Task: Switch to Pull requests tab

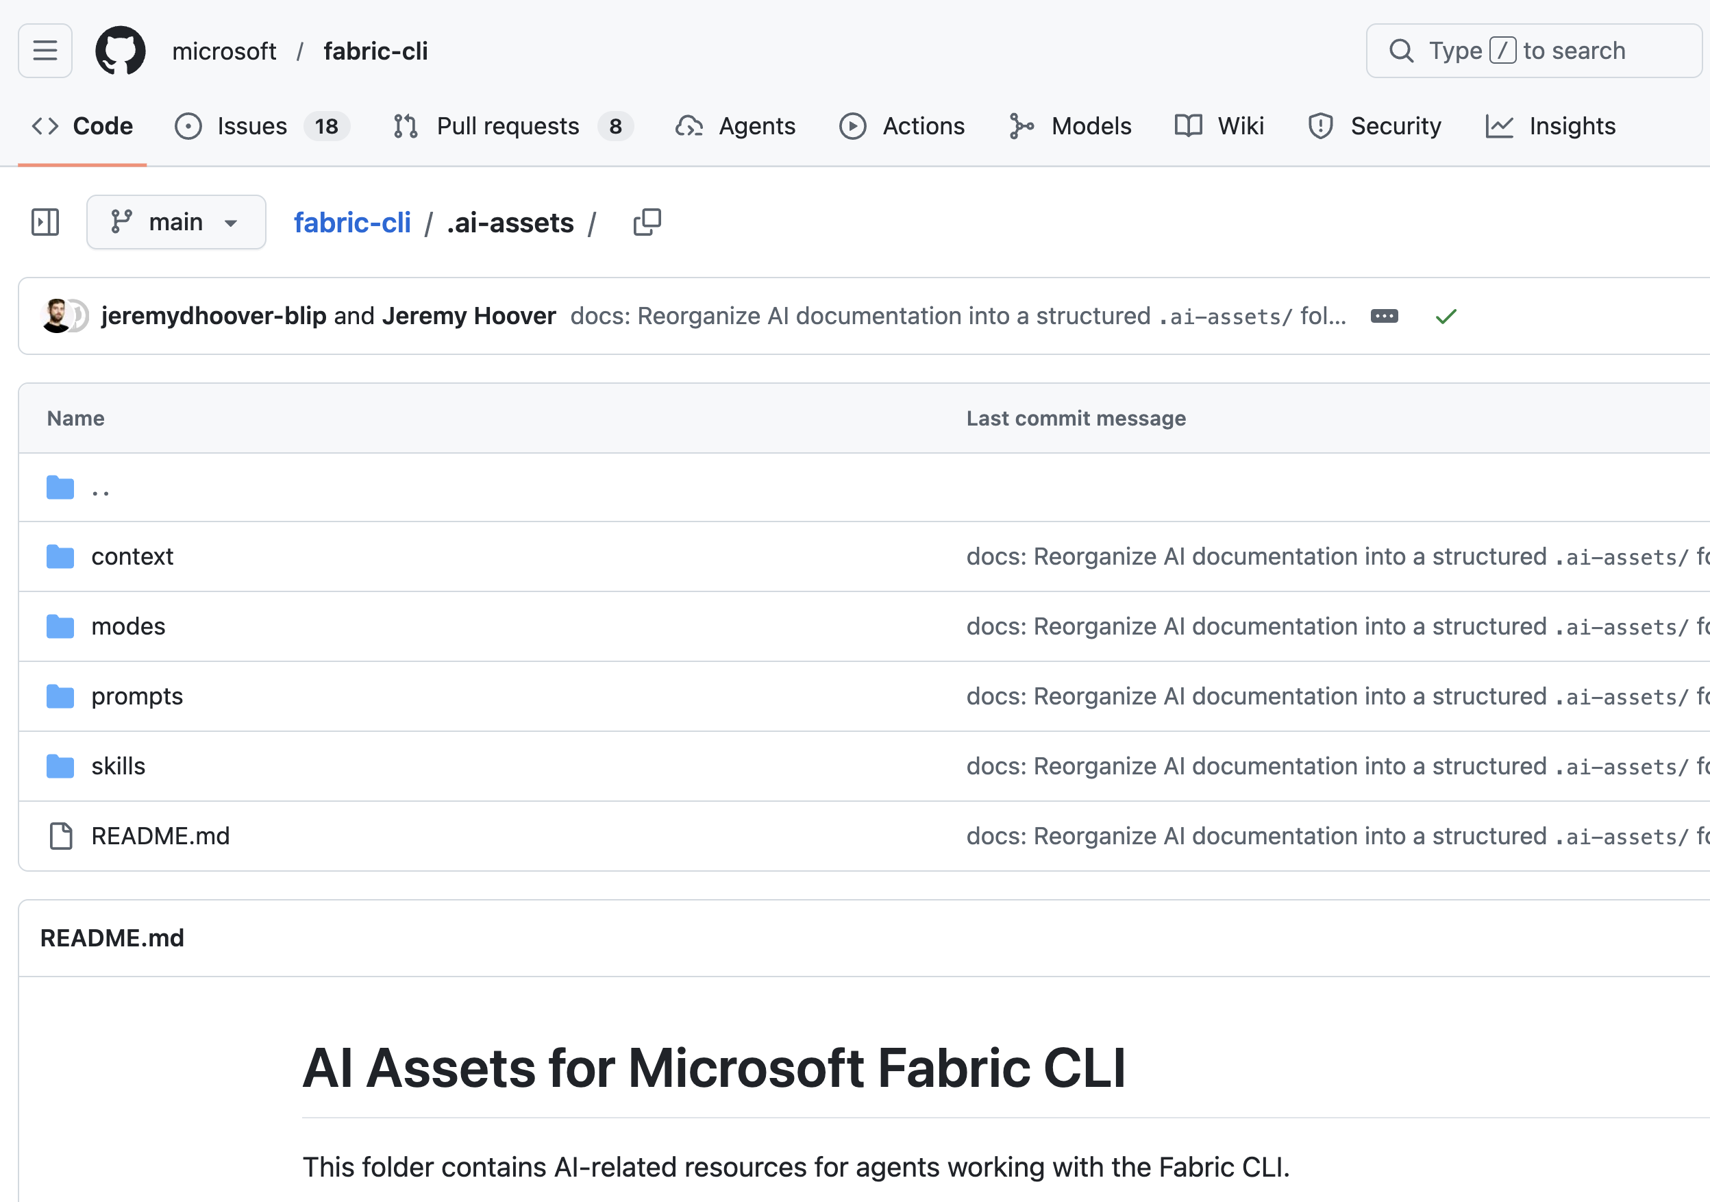Action: pyautogui.click(x=513, y=126)
